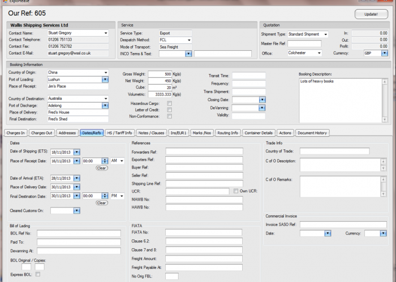Click the Country of Trade field
This screenshot has width=396, height=282.
click(x=335, y=151)
